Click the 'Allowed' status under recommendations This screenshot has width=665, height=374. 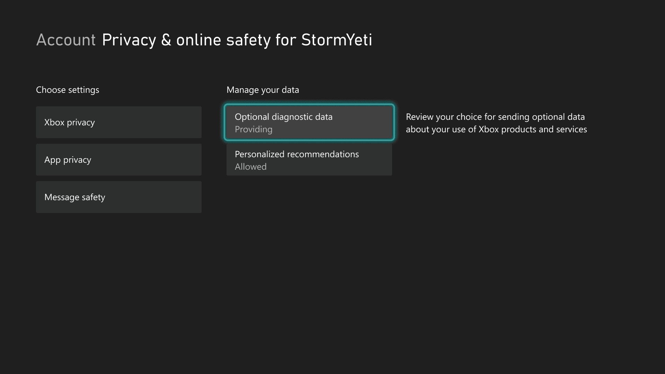click(x=250, y=167)
